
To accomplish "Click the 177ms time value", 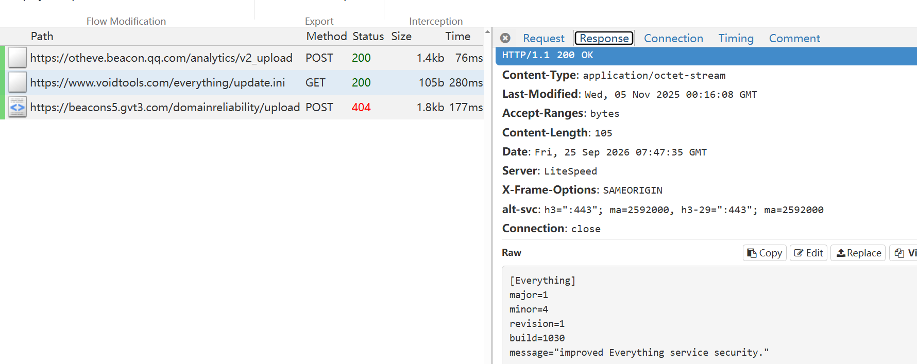I will coord(466,107).
